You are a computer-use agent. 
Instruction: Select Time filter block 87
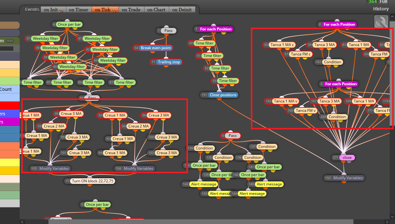click(122, 82)
